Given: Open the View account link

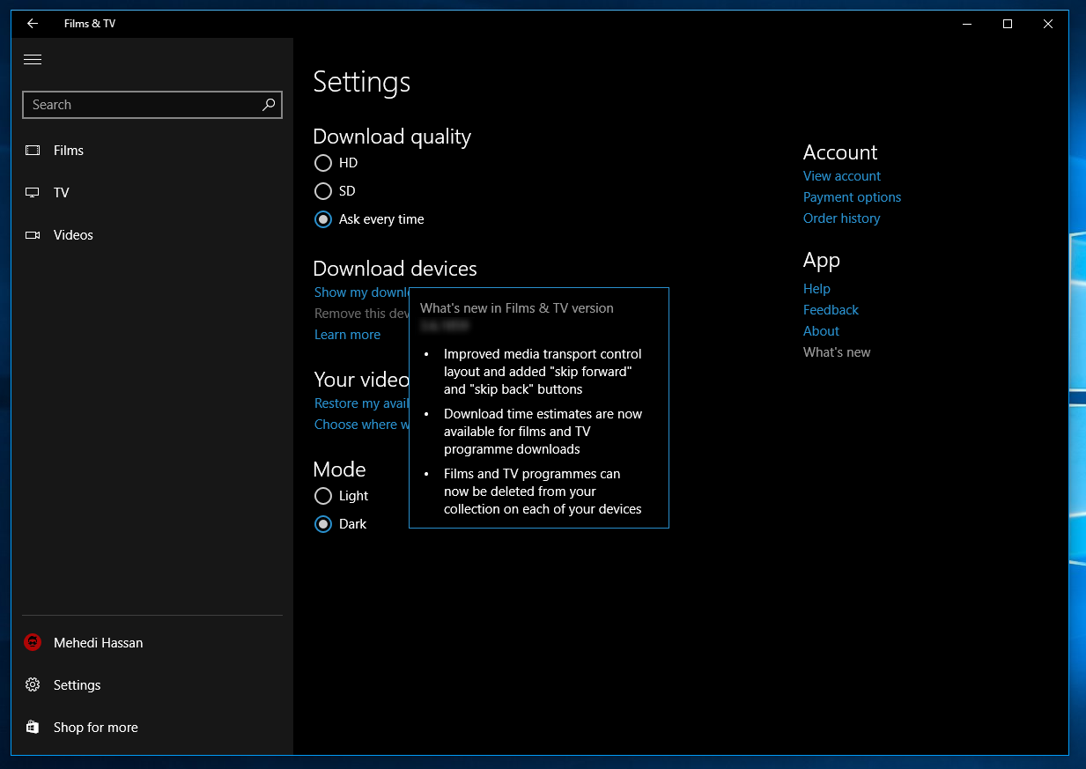Looking at the screenshot, I should 842,176.
